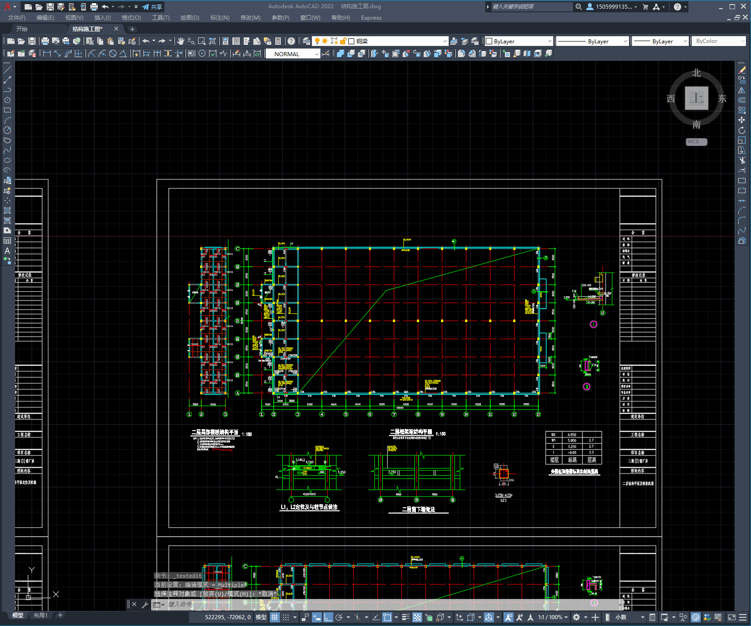Image resolution: width=751 pixels, height=626 pixels.
Task: Click the keyword search input field
Action: (532, 7)
